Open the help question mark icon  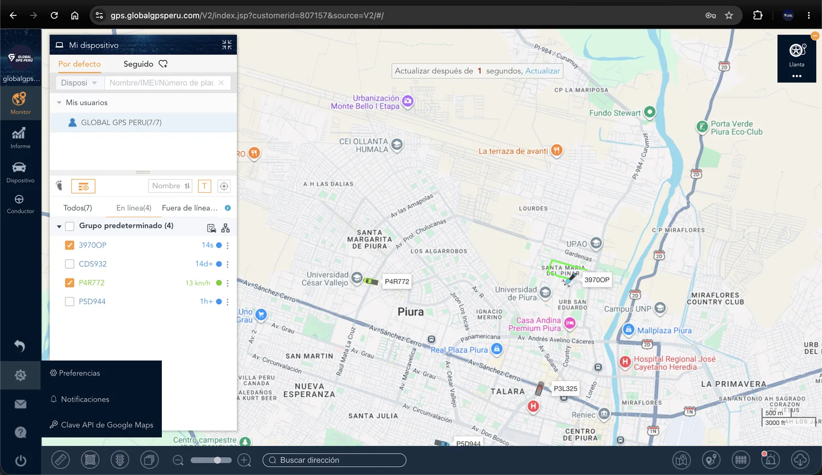tap(20, 432)
